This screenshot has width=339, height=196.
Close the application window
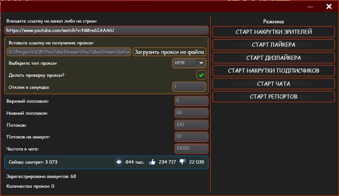(x=329, y=6)
